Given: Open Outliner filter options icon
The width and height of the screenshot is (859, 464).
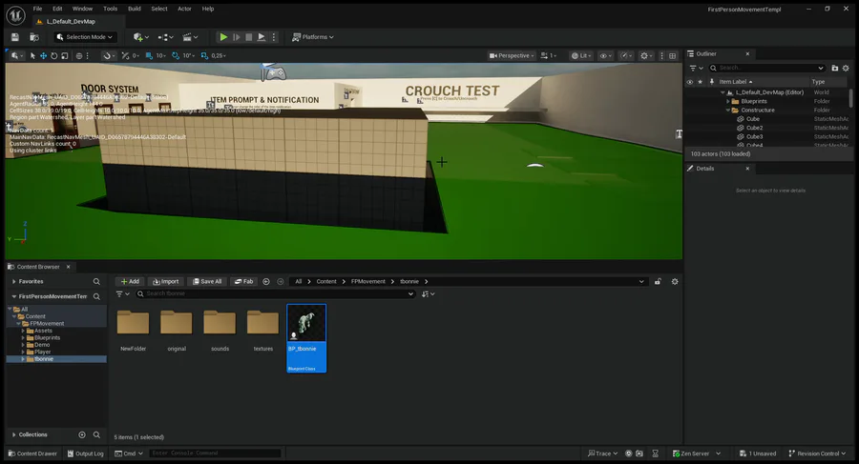Looking at the screenshot, I should (696, 69).
